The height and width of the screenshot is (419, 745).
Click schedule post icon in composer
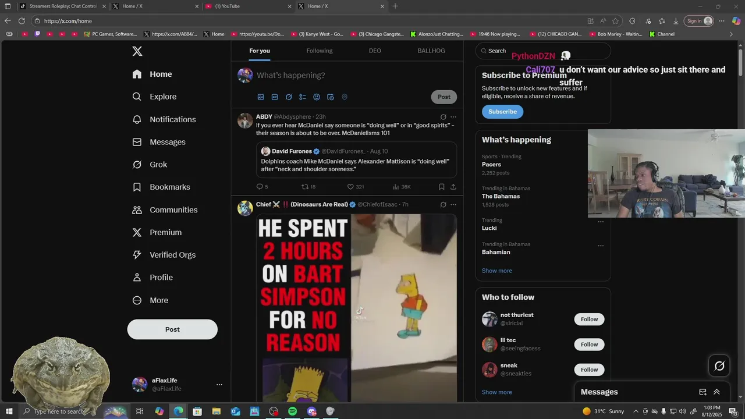(x=331, y=97)
